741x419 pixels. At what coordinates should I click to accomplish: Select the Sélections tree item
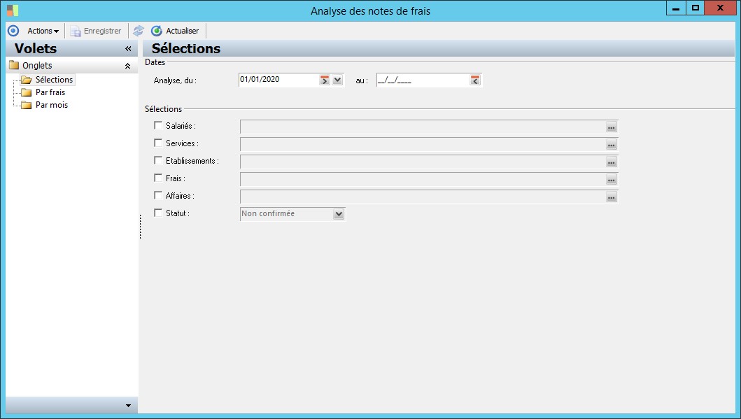click(x=54, y=79)
